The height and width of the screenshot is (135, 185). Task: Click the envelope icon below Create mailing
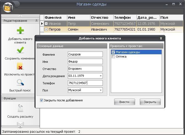(x=20, y=124)
